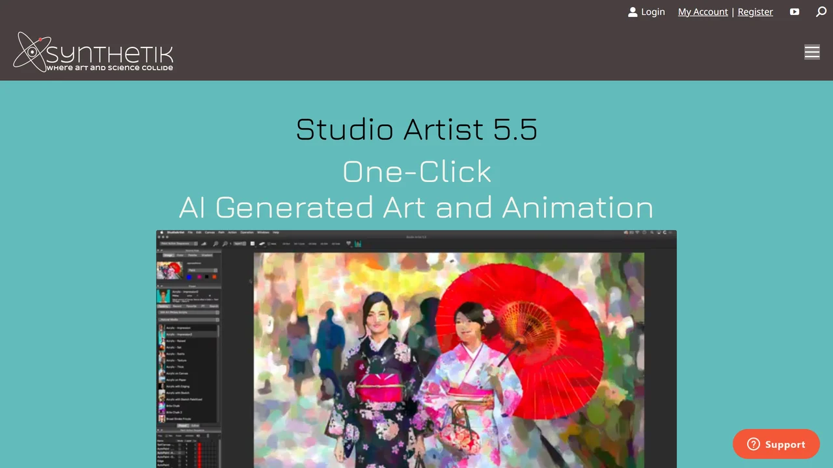Click the teal bars histogram toolbar icon
The image size is (833, 468).
[358, 244]
